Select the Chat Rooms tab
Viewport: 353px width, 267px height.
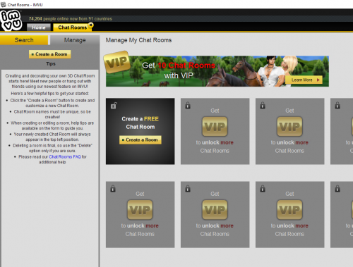[72, 27]
